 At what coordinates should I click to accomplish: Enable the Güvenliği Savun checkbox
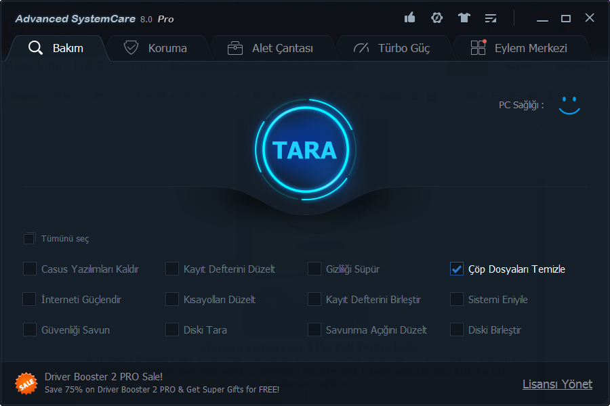point(30,330)
